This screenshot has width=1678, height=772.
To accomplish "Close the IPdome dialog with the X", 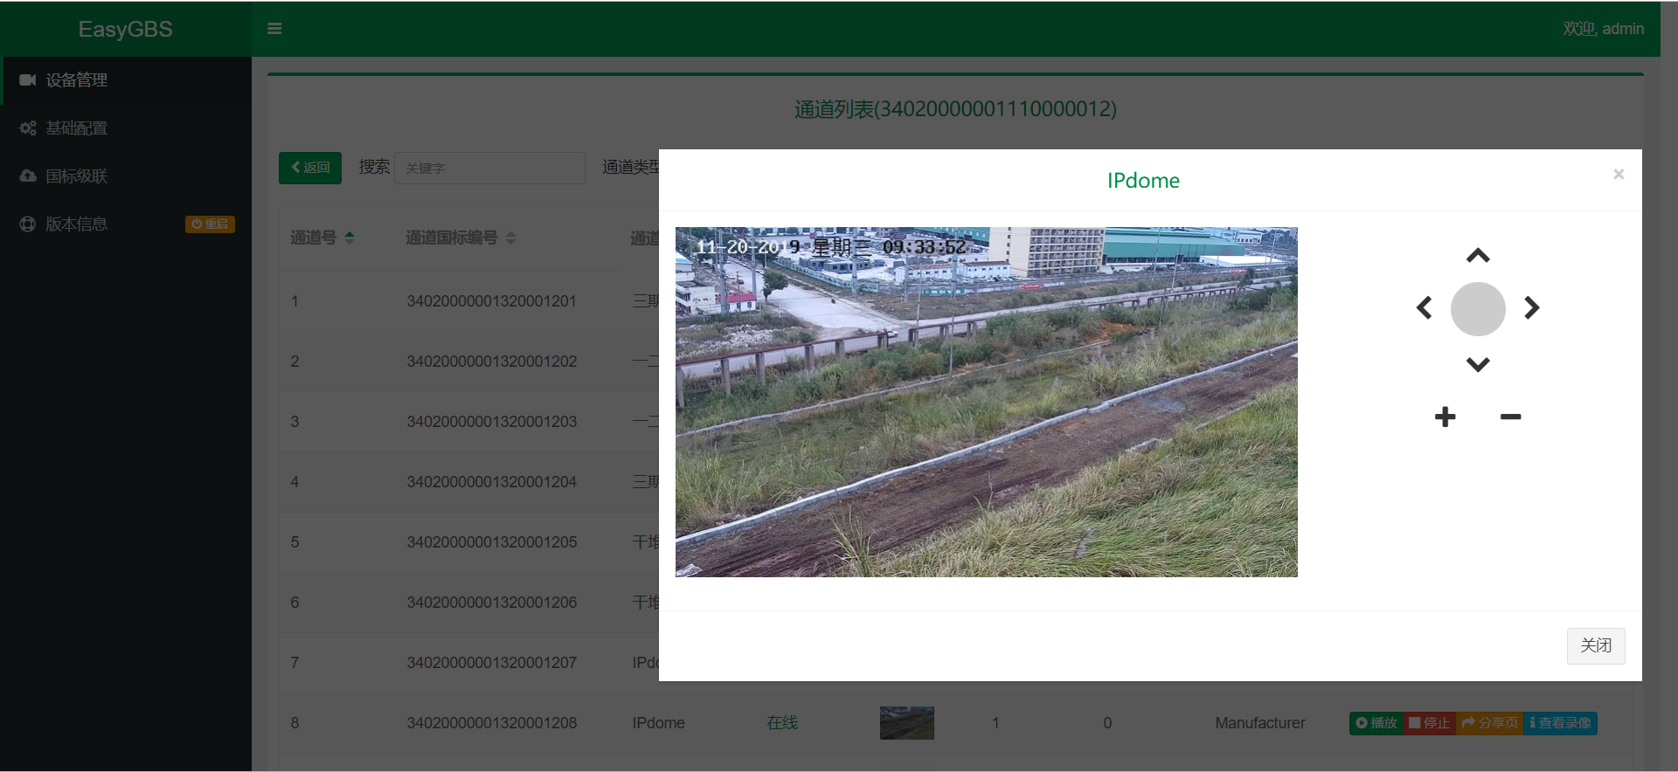I will point(1619,175).
